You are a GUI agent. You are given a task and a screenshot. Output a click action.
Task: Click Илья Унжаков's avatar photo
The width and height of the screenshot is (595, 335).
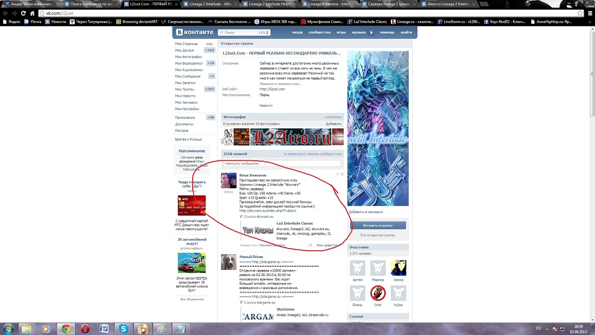(228, 180)
